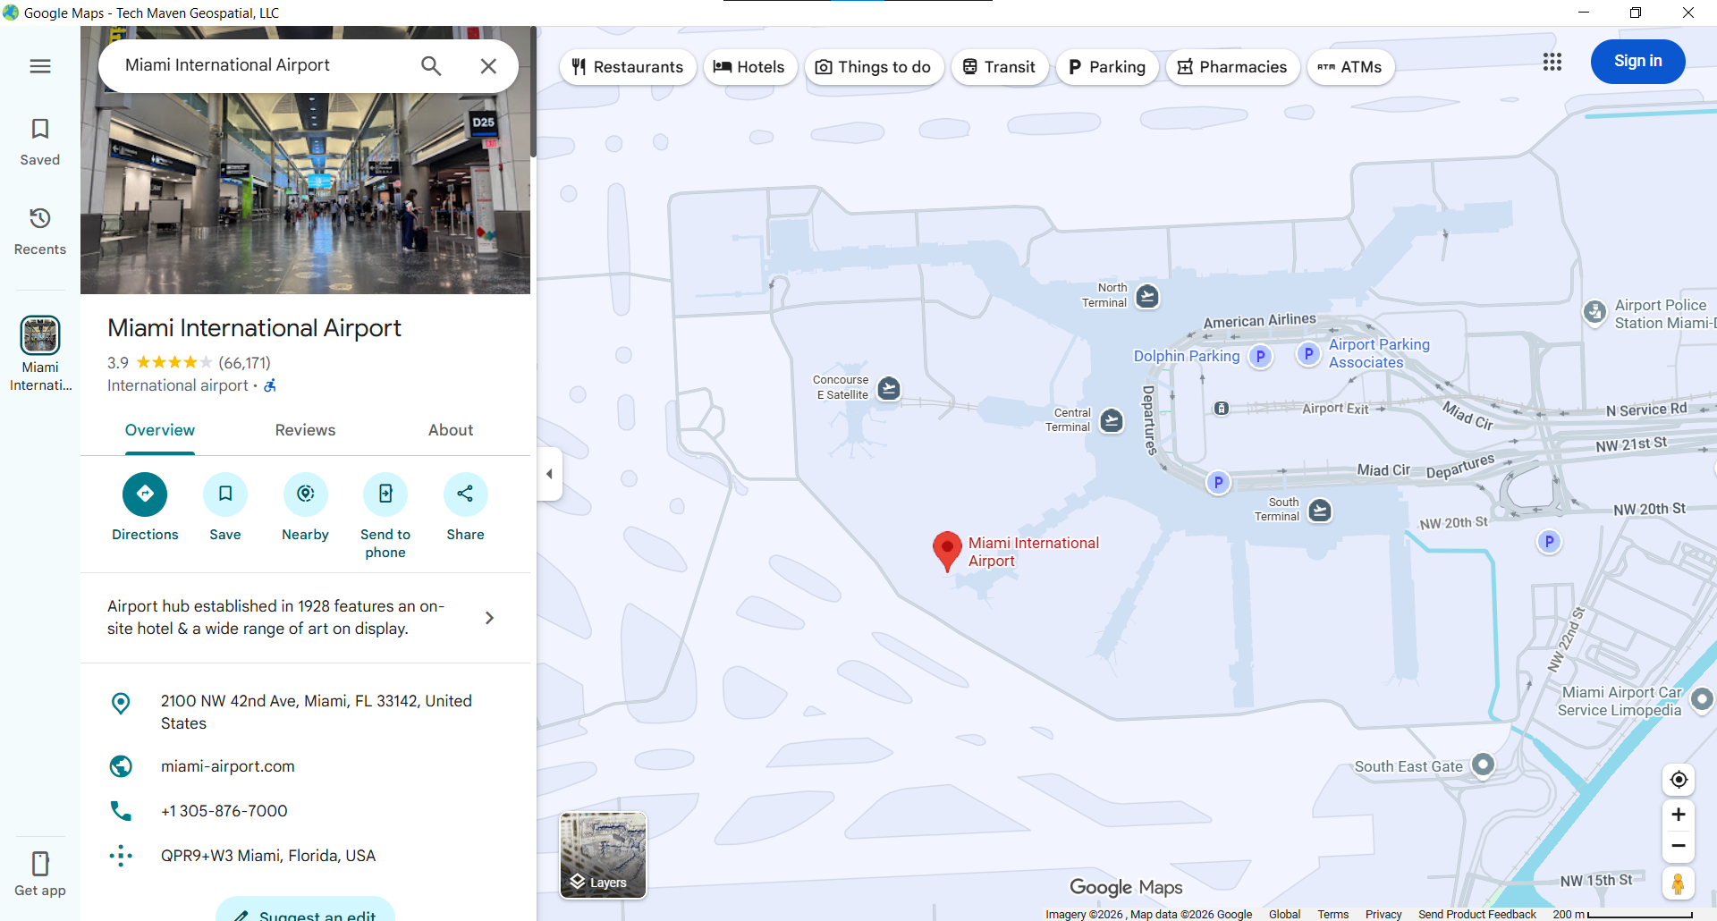Click the side panel vertical scrollbar
Screen dimensions: 1717x921
pos(533,94)
